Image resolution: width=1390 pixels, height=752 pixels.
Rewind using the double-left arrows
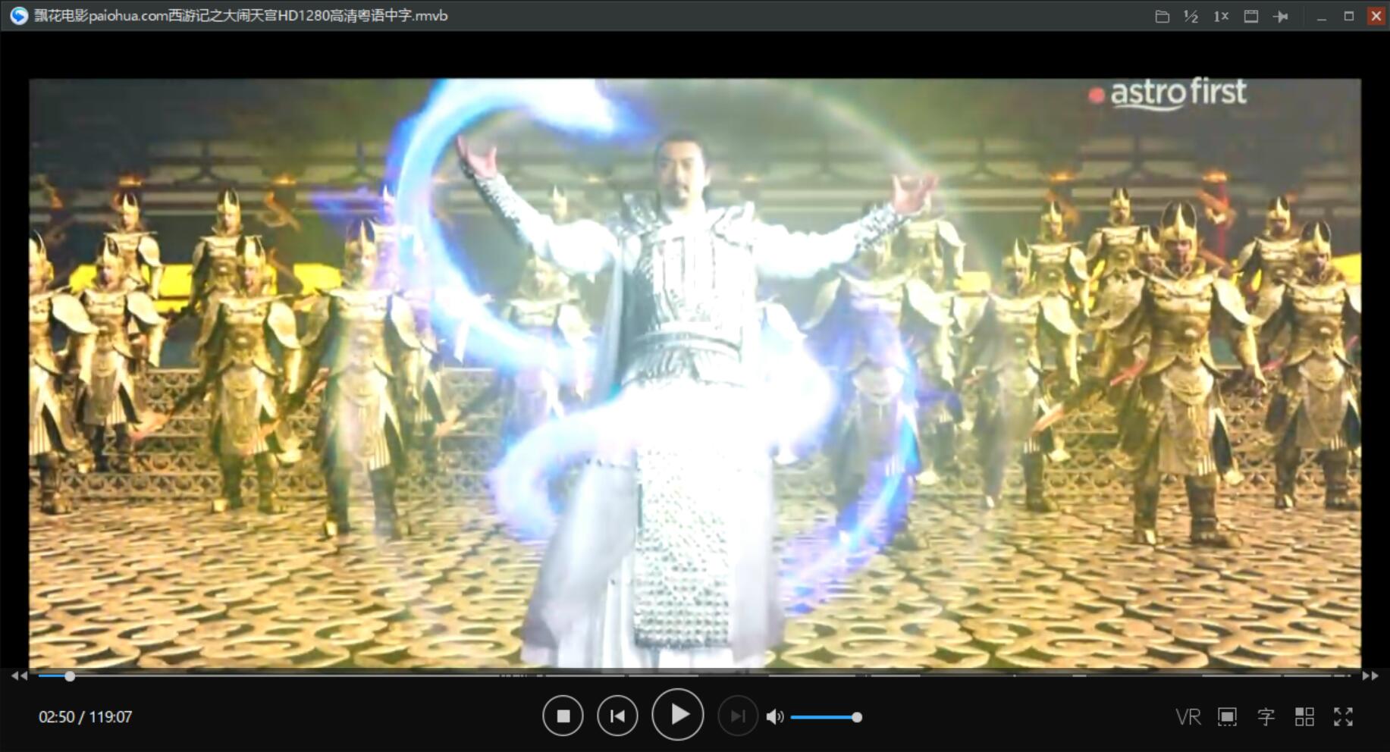click(x=20, y=675)
